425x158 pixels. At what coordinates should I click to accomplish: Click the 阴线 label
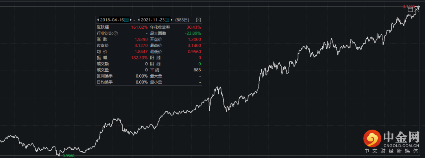155,64
